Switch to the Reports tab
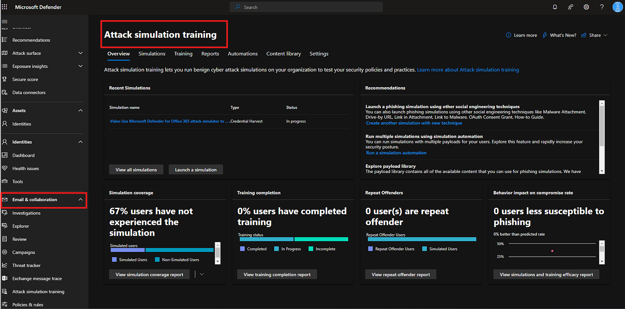 (210, 54)
